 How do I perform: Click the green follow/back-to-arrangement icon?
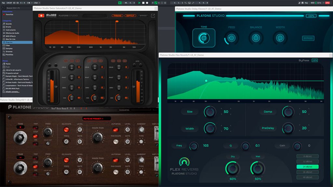click(120, 3)
